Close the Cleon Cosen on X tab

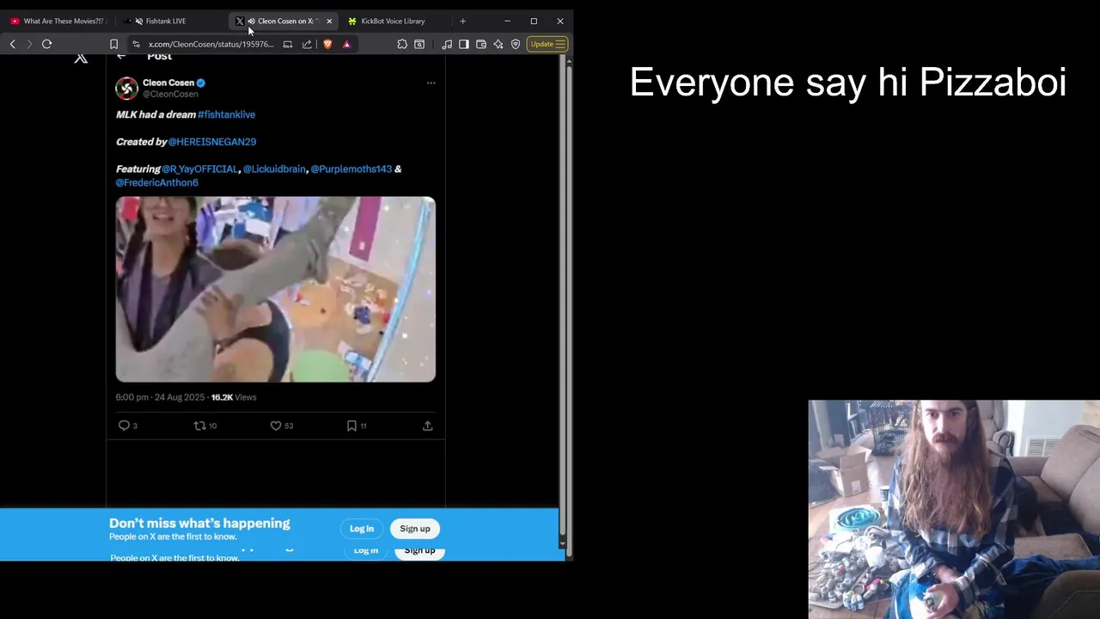pos(329,21)
